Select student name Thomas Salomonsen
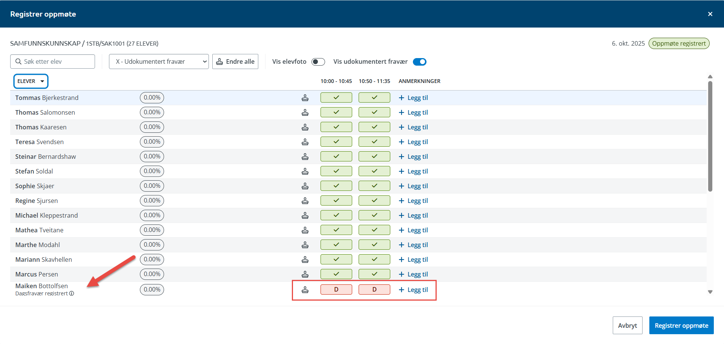 click(45, 112)
